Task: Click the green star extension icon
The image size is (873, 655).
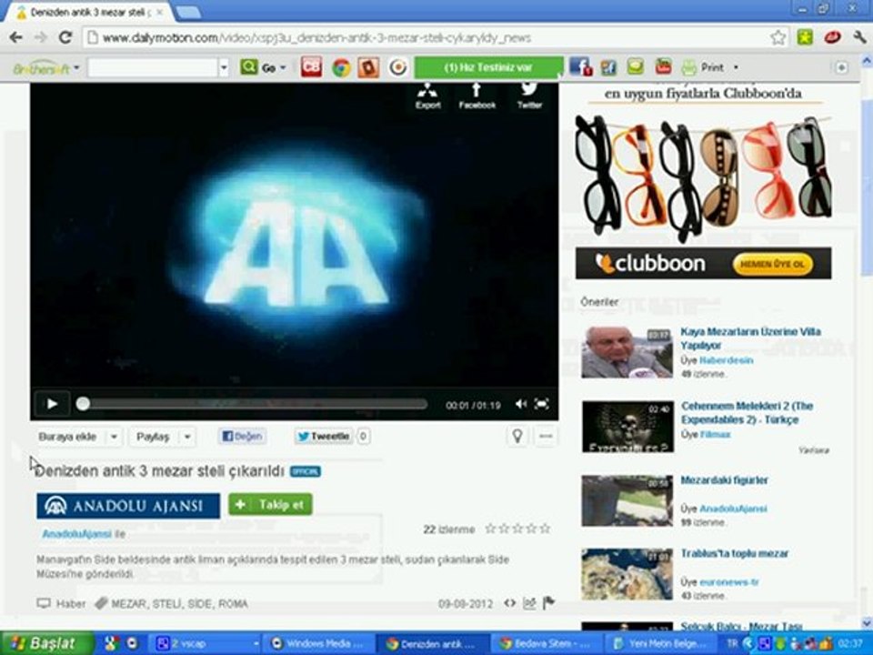Action: (805, 37)
